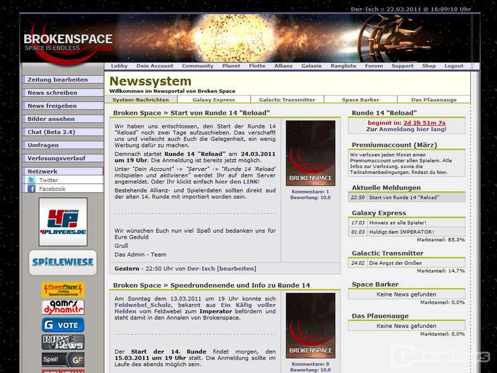Viewport: 497px width, 373px height.
Task: Click the 'hier den LINK' hyperlink
Action: click(x=237, y=181)
